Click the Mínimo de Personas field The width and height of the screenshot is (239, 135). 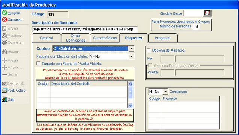[196, 27]
